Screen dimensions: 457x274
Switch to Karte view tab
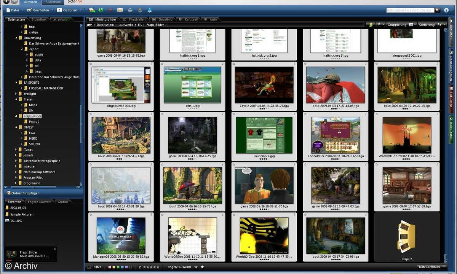click(211, 19)
